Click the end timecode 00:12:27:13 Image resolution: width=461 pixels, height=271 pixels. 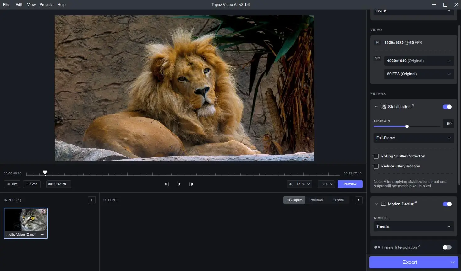click(x=353, y=173)
